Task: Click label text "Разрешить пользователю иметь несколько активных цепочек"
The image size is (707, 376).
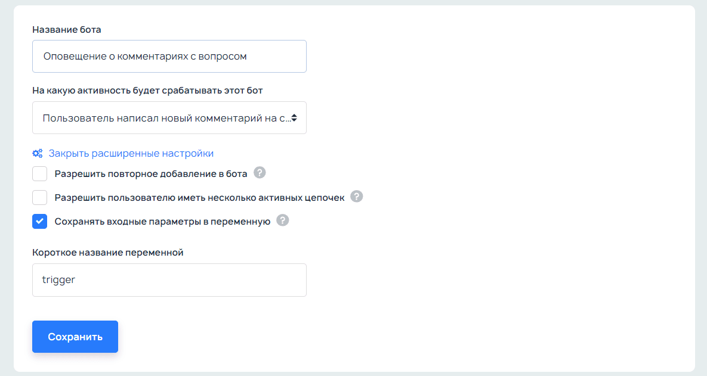Action: [x=199, y=198]
